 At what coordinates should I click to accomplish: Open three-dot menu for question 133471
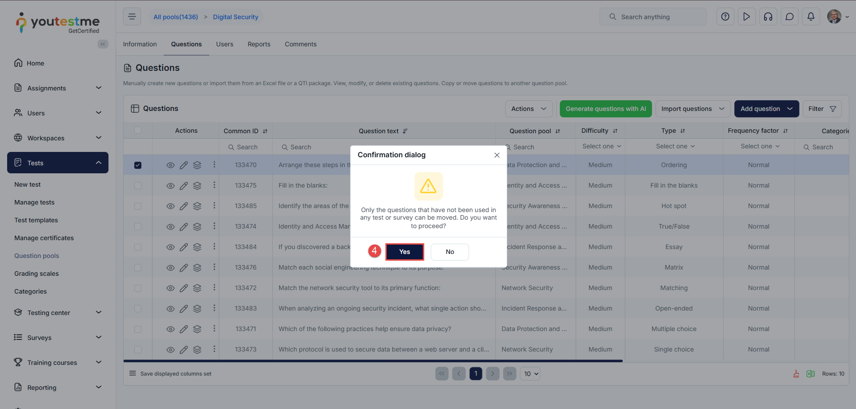point(214,328)
